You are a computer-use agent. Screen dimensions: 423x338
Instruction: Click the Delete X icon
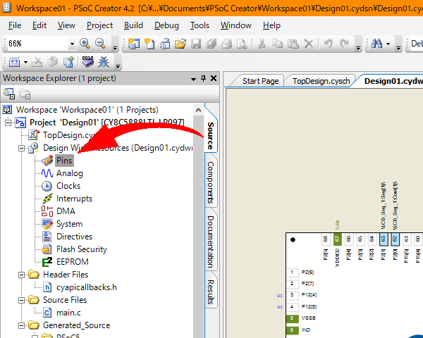tap(309, 44)
